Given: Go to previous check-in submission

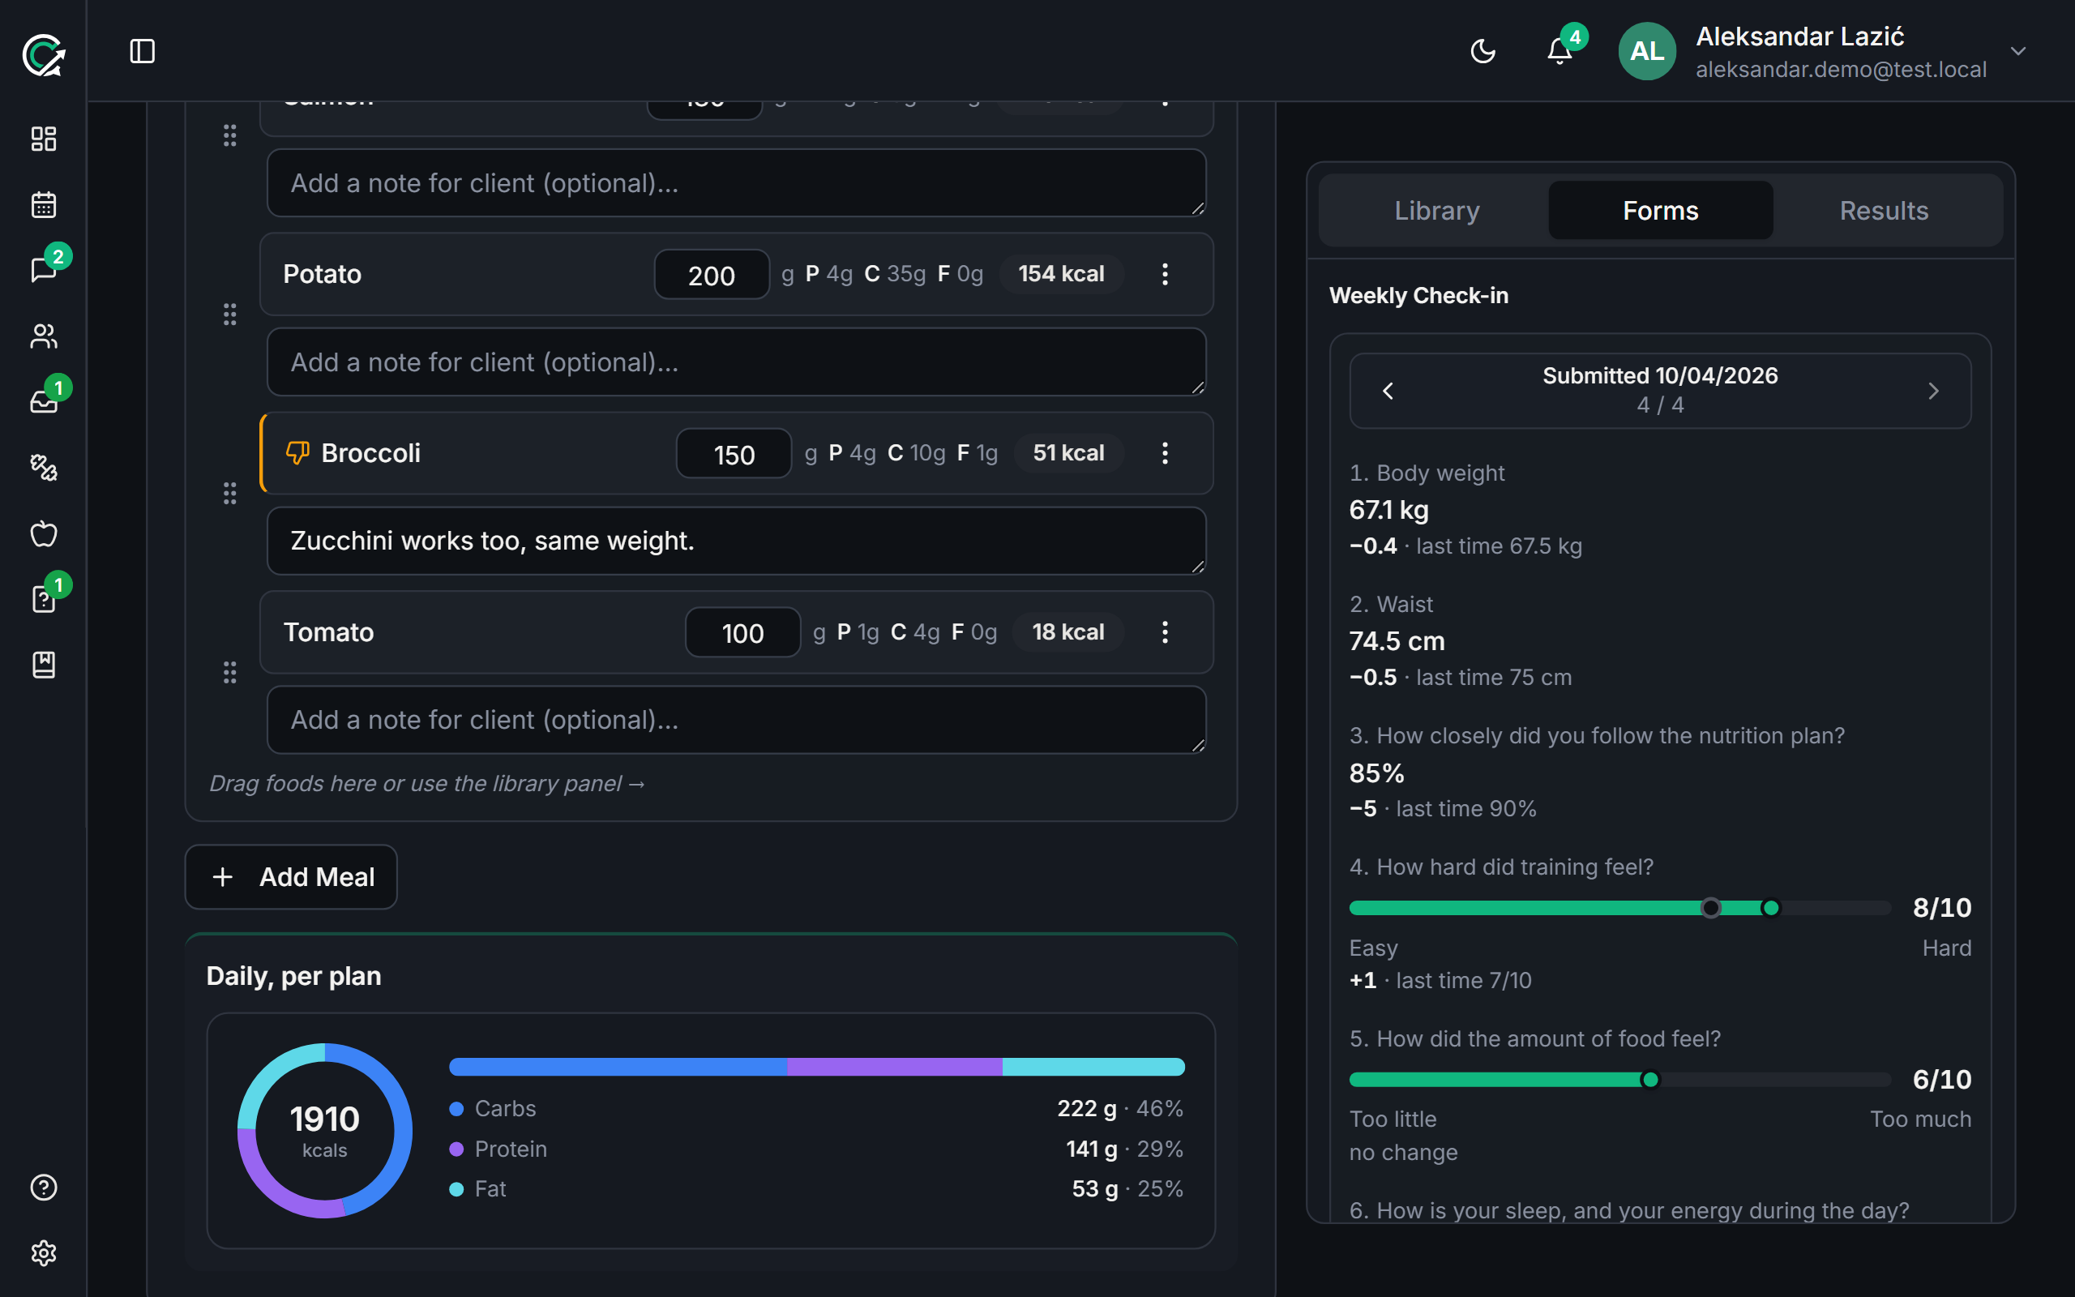Looking at the screenshot, I should pyautogui.click(x=1388, y=392).
